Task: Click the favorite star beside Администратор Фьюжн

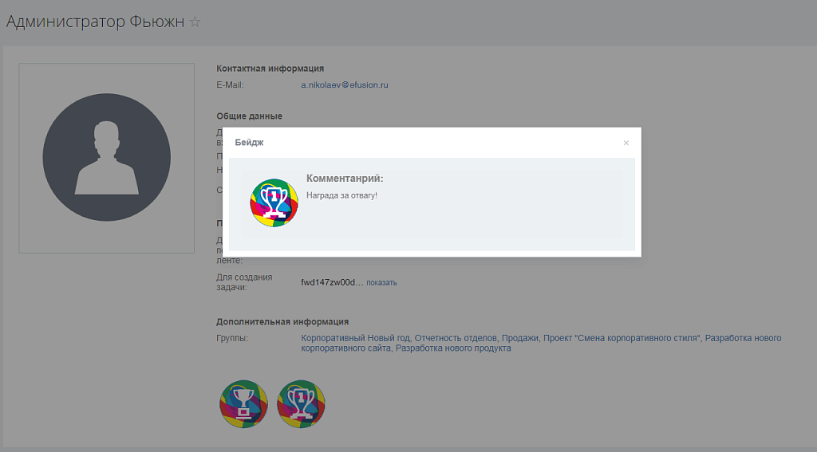Action: point(195,22)
